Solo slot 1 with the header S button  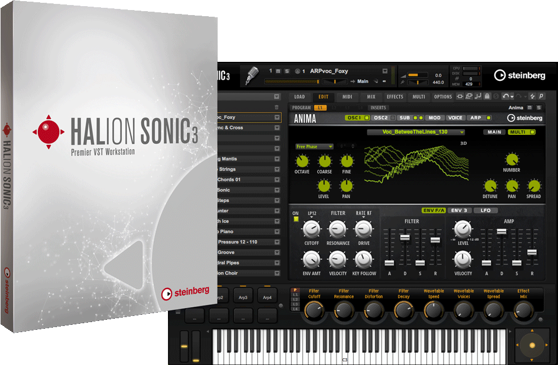pyautogui.click(x=287, y=71)
